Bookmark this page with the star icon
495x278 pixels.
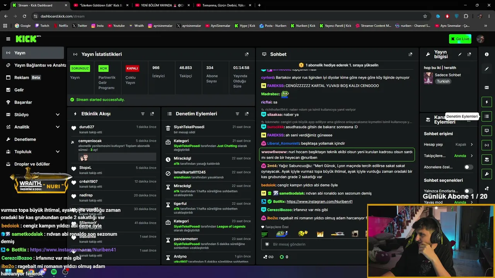(x=425, y=16)
